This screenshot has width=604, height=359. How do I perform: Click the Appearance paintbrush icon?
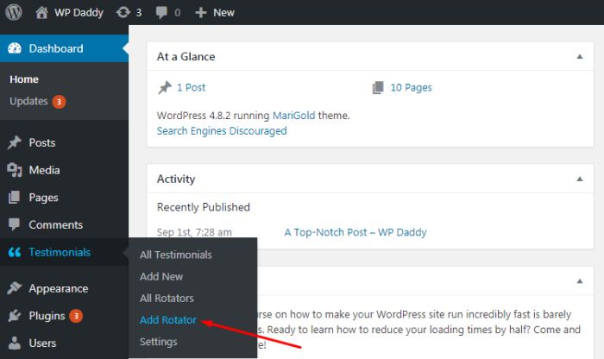tap(15, 288)
